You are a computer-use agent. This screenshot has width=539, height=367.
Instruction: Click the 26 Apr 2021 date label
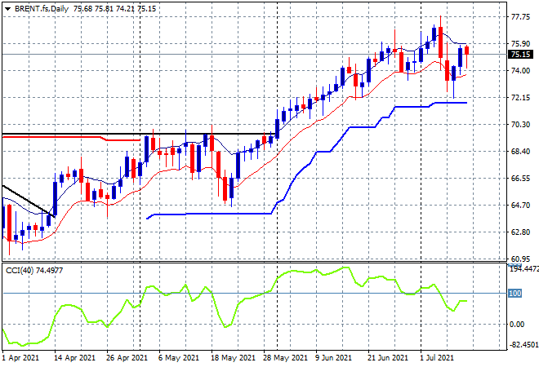127,358
